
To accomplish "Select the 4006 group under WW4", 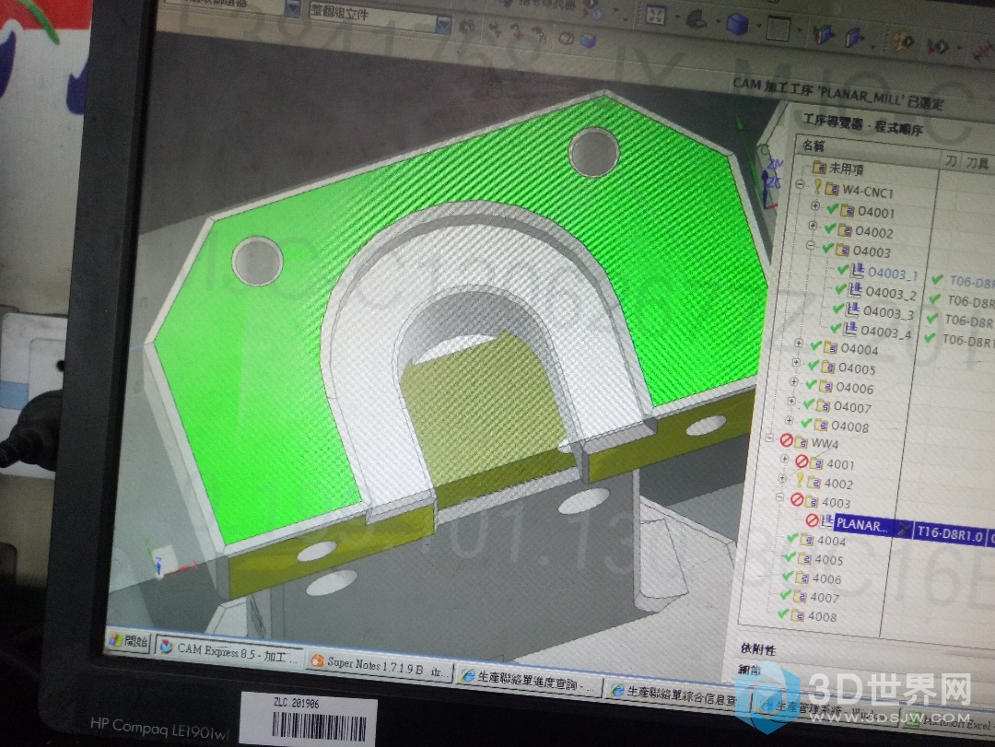I will coord(826,578).
